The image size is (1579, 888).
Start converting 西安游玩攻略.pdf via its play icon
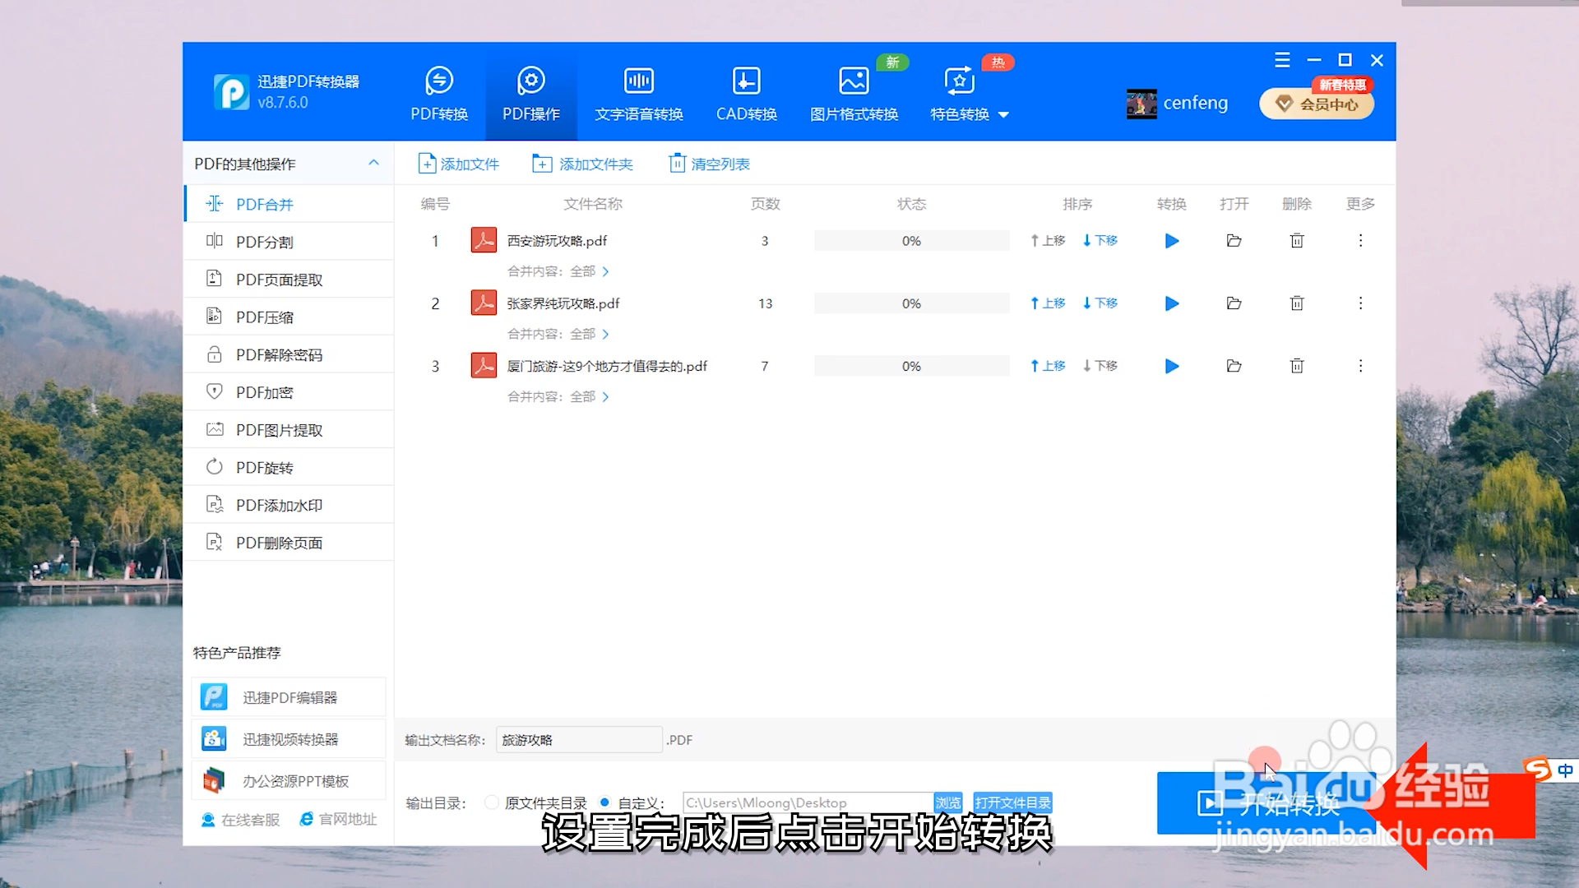pyautogui.click(x=1171, y=240)
